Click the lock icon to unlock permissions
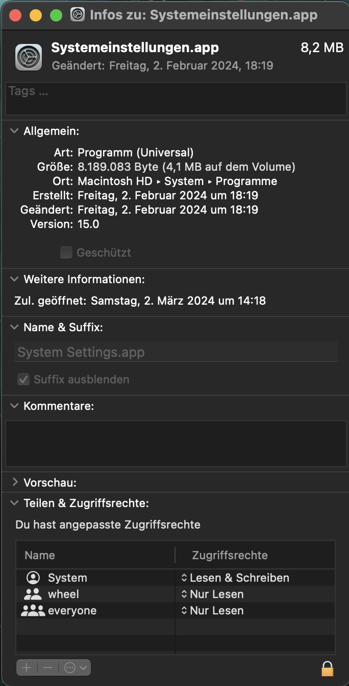The image size is (349, 686). pyautogui.click(x=327, y=668)
